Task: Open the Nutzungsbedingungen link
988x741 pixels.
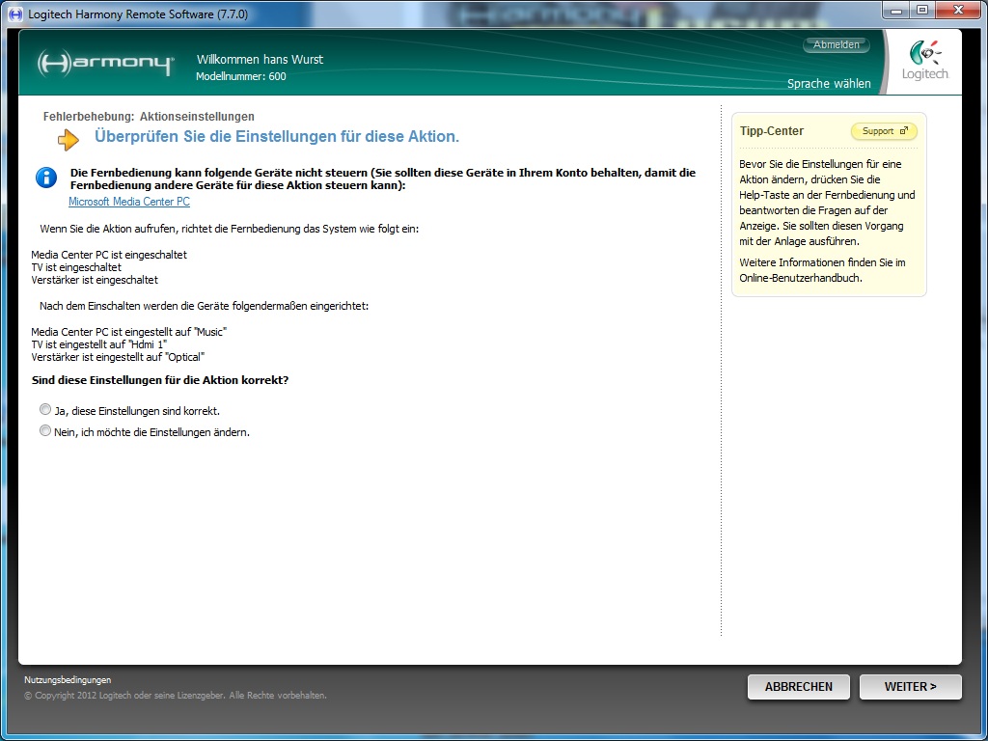Action: [68, 680]
